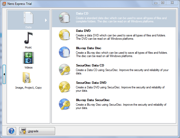Click 'Create a Blu-ray Disc using SecurDisc' text
This screenshot has width=180, height=138.
[121, 106]
